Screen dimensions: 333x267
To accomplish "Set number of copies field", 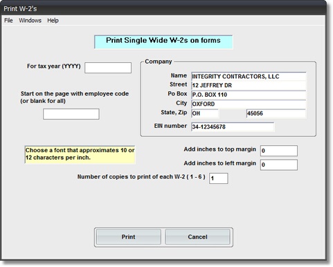I will pos(219,178).
